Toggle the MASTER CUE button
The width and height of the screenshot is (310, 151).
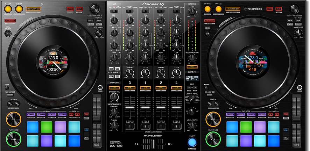(192, 67)
